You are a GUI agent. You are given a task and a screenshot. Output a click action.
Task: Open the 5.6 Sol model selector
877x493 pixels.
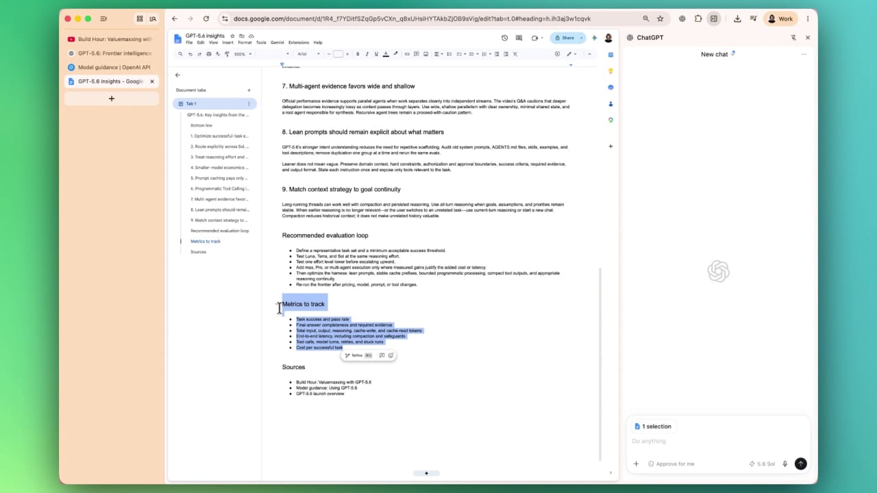pos(762,464)
